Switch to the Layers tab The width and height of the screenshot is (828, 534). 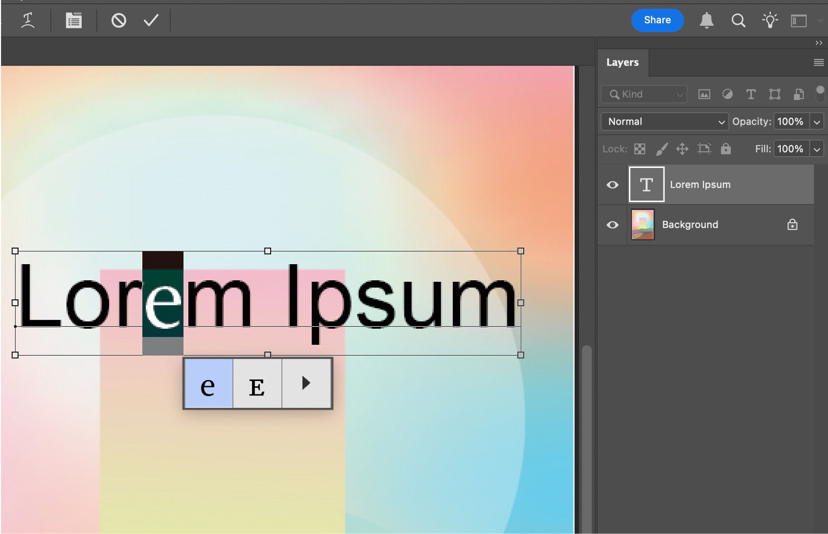(x=623, y=62)
